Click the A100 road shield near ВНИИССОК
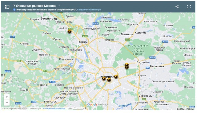197x113 pixels. click(x=34, y=102)
